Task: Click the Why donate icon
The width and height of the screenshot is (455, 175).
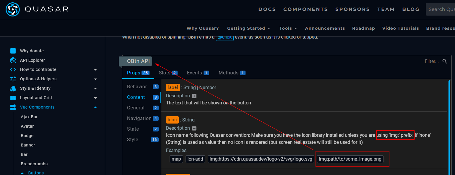Action: 13,51
